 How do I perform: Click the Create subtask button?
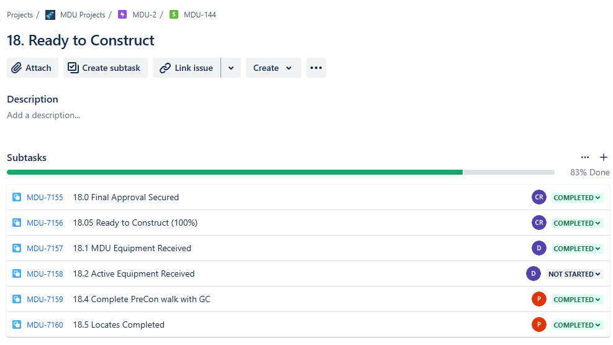106,68
